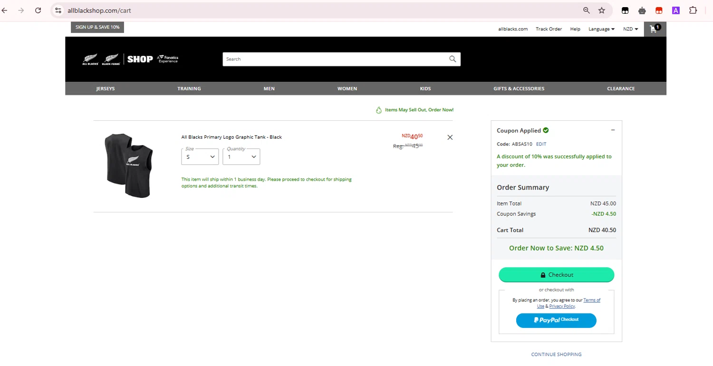Click the browser back arrow
Image resolution: width=713 pixels, height=366 pixels.
pyautogui.click(x=4, y=10)
